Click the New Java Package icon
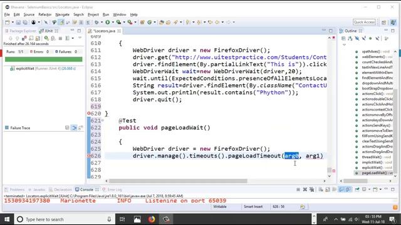This screenshot has height=225, width=401. pos(142,22)
